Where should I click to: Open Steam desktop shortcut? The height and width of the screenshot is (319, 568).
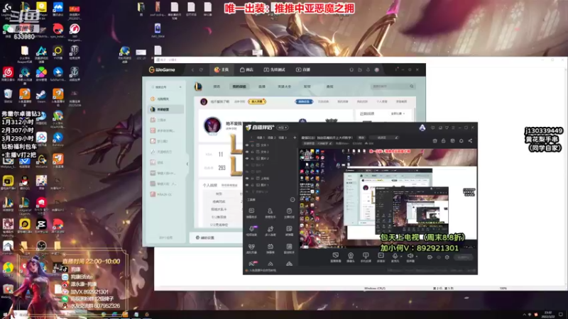(x=41, y=96)
